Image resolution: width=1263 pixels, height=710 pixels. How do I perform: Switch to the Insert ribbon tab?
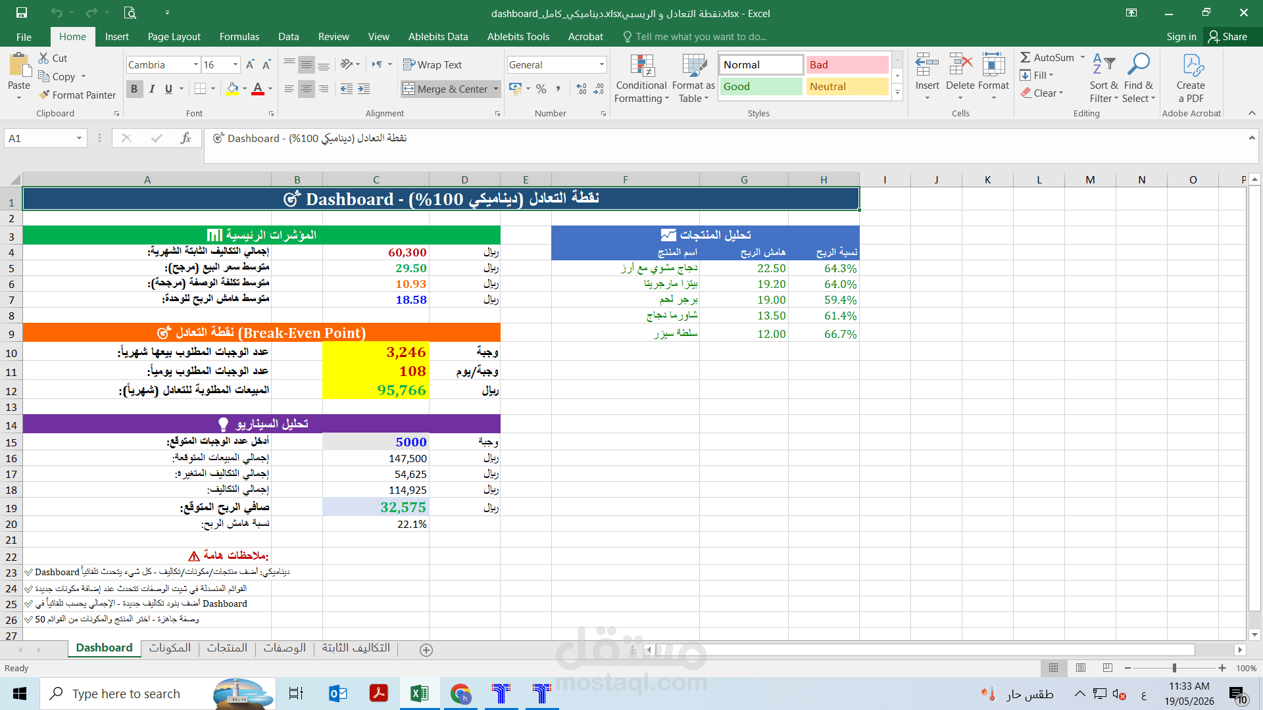coord(117,37)
